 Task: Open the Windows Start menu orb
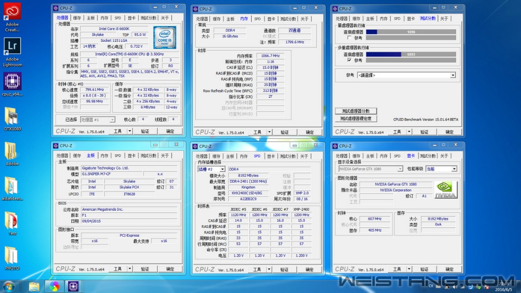tap(8, 286)
